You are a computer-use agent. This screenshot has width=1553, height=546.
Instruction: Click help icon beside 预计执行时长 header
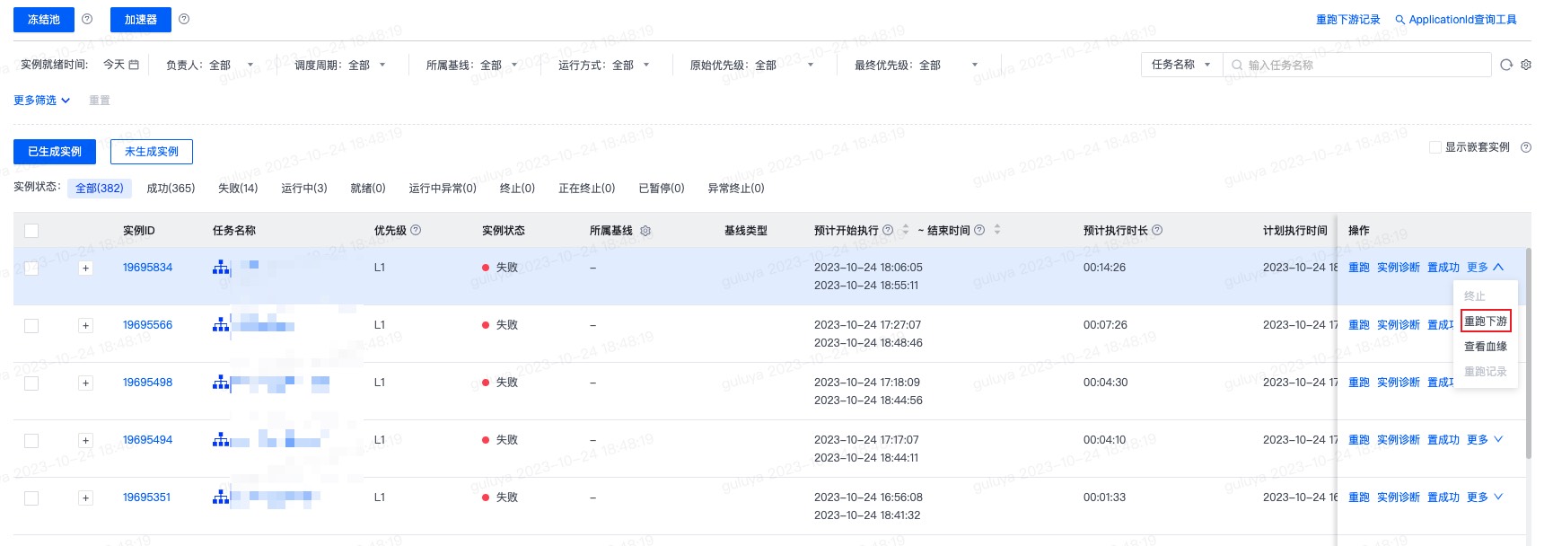1157,230
